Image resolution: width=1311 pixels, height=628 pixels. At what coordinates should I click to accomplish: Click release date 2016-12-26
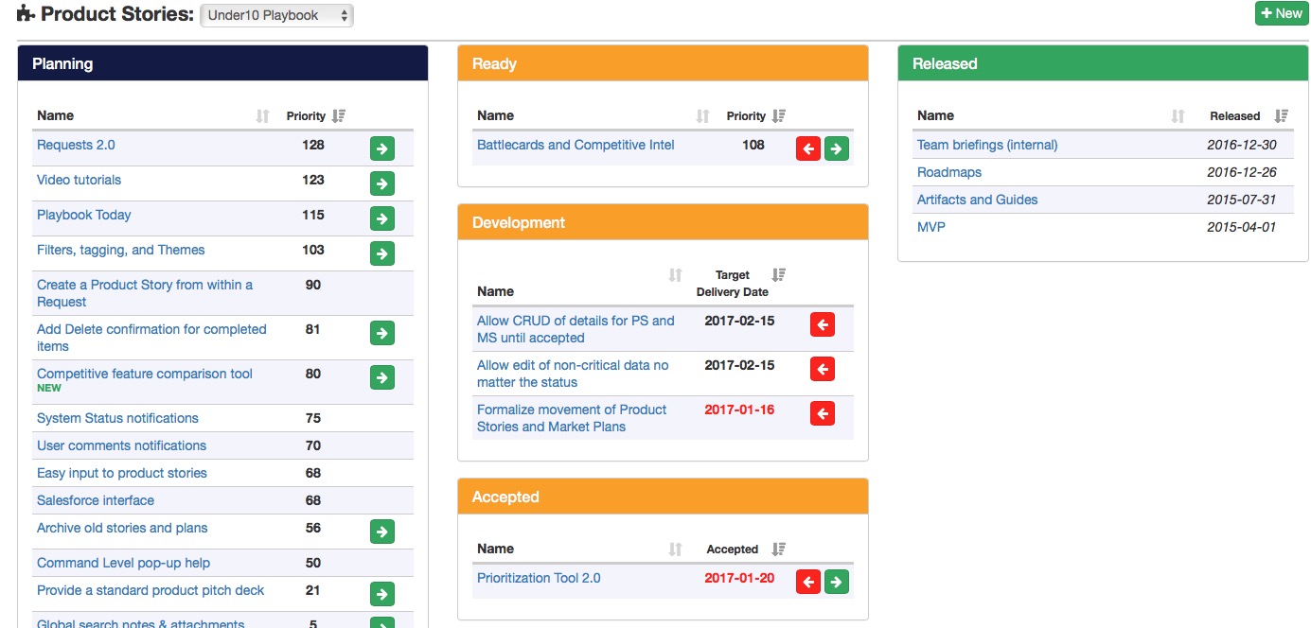coord(1242,172)
